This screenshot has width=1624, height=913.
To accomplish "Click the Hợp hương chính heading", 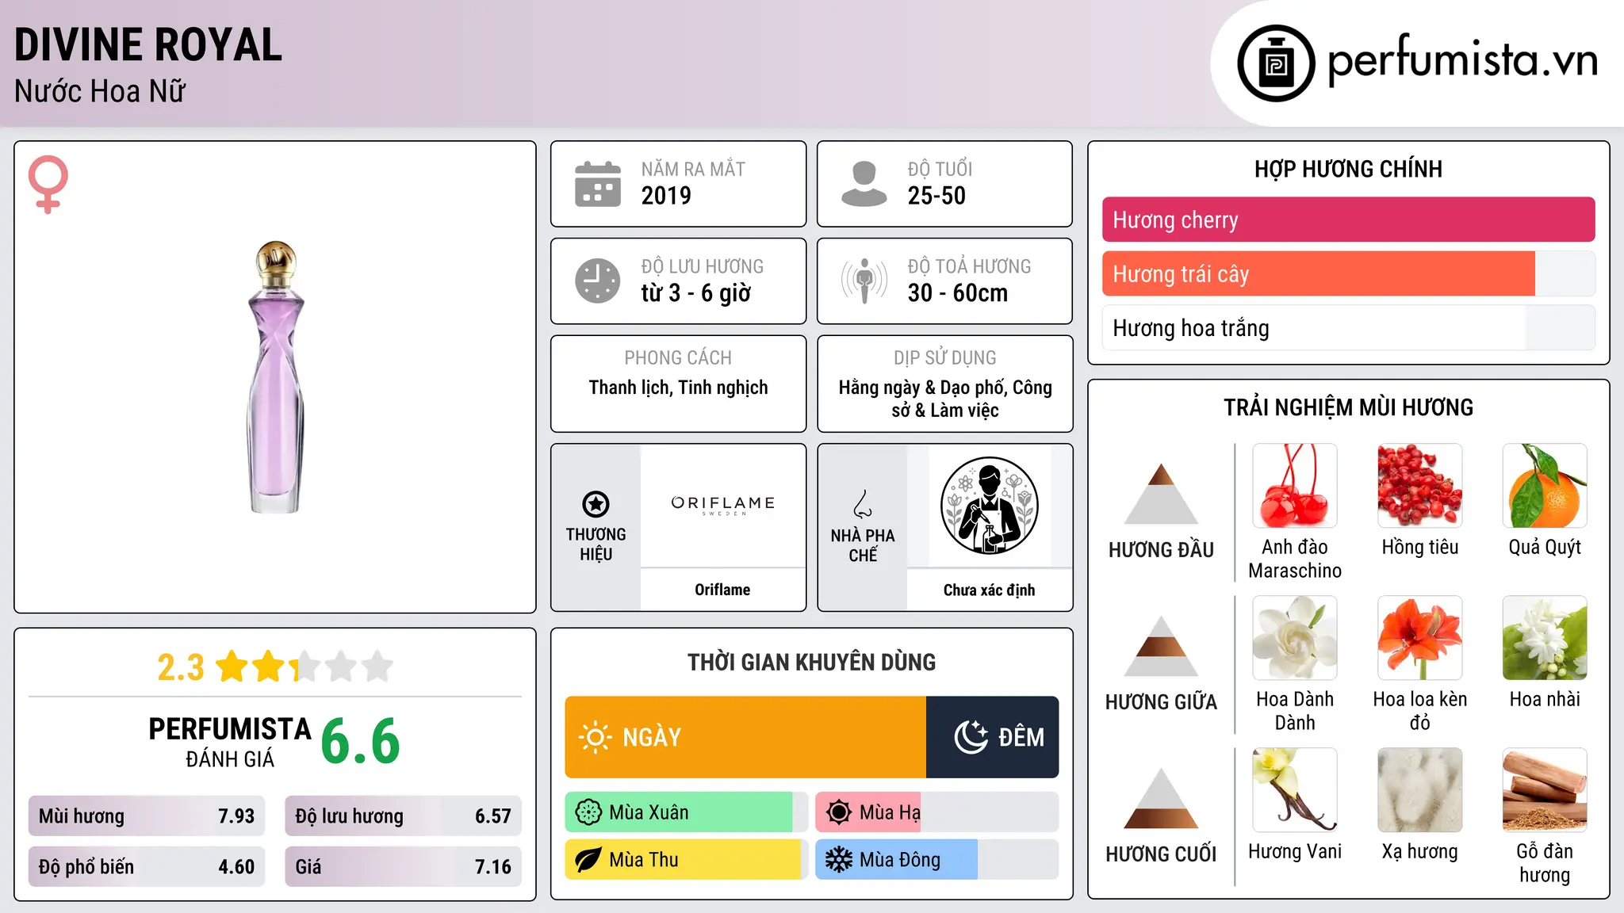I will click(x=1348, y=169).
